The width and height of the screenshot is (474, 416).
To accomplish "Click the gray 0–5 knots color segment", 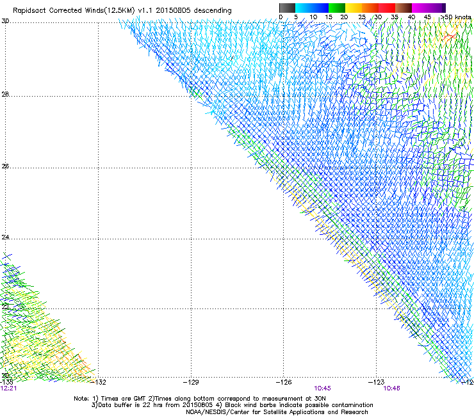I will (287, 8).
